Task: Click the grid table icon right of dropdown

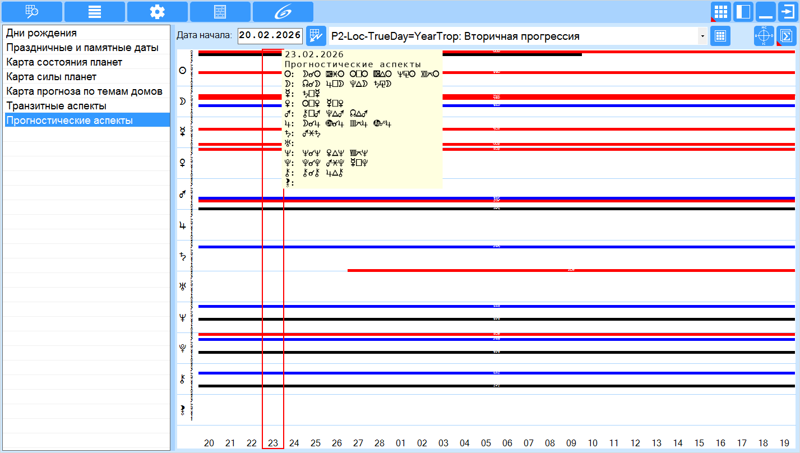Action: click(x=720, y=36)
